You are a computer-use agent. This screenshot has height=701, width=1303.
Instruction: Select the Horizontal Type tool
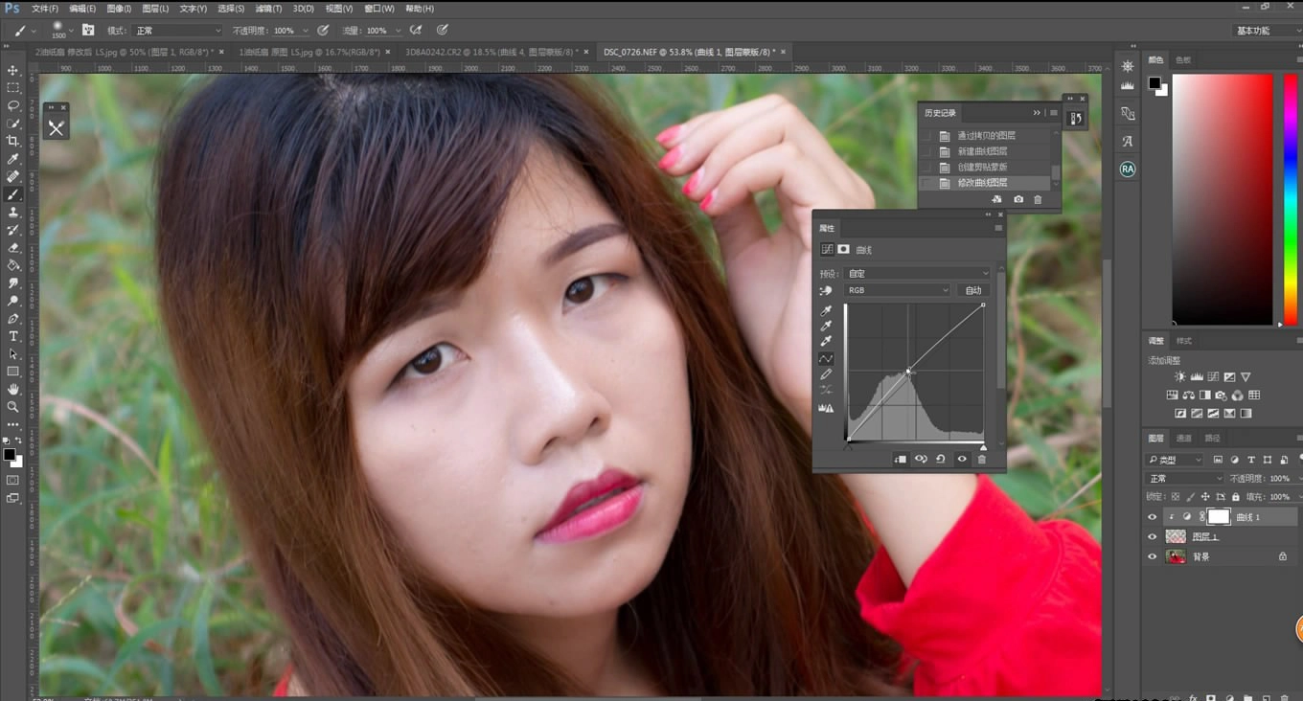(x=13, y=336)
